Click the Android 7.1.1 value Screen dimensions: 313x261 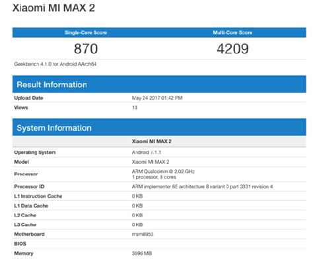coord(147,152)
